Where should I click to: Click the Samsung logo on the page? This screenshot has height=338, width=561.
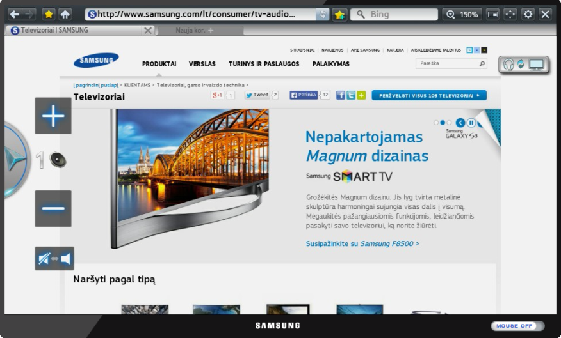pyautogui.click(x=96, y=60)
